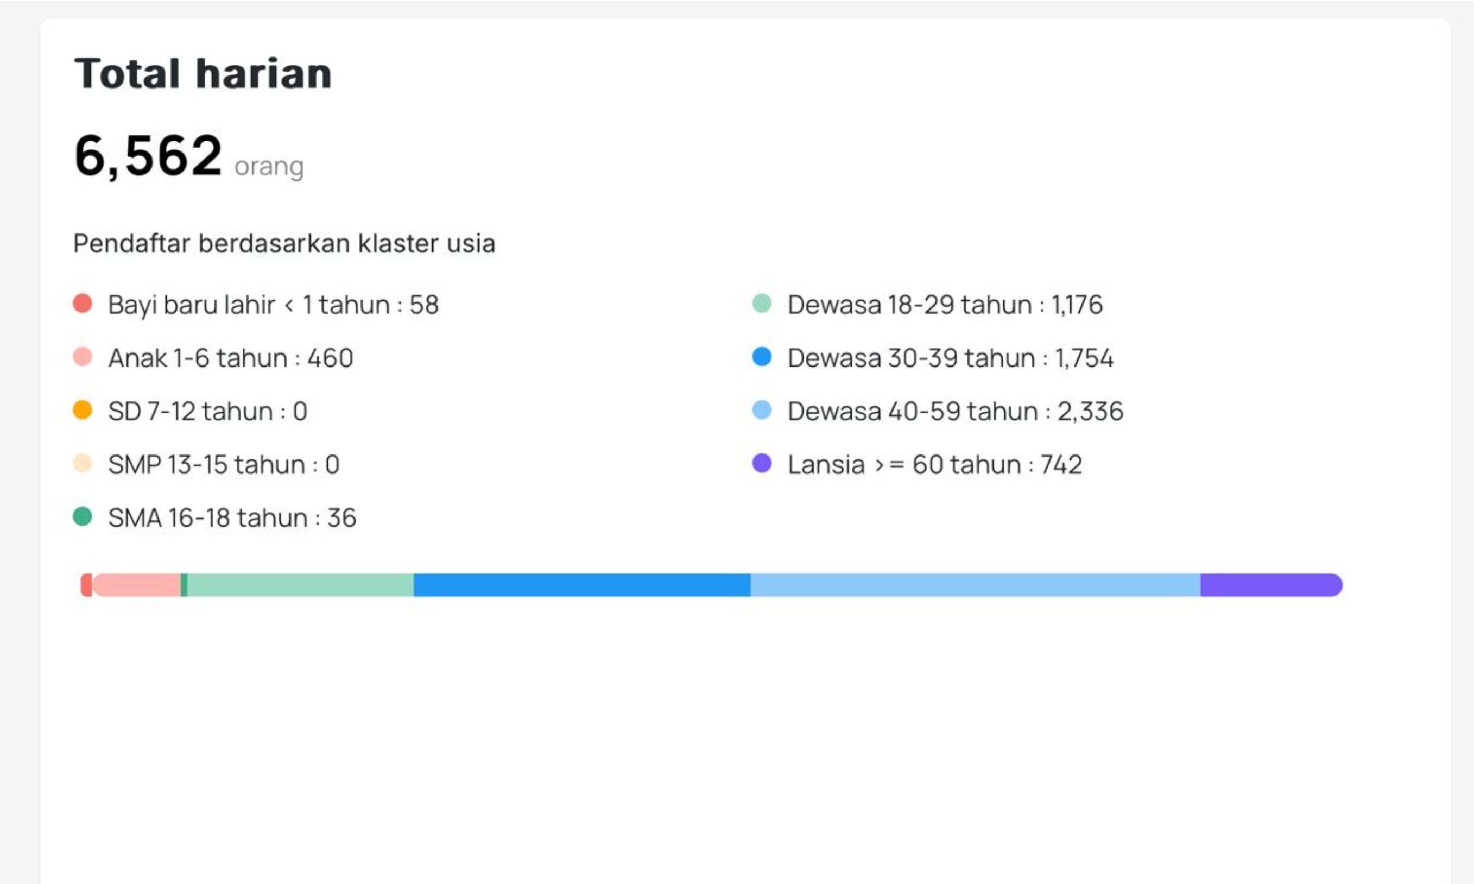The height and width of the screenshot is (884, 1474).
Task: Click the light blue dot for Dewasa 40-59
Action: [x=762, y=410]
